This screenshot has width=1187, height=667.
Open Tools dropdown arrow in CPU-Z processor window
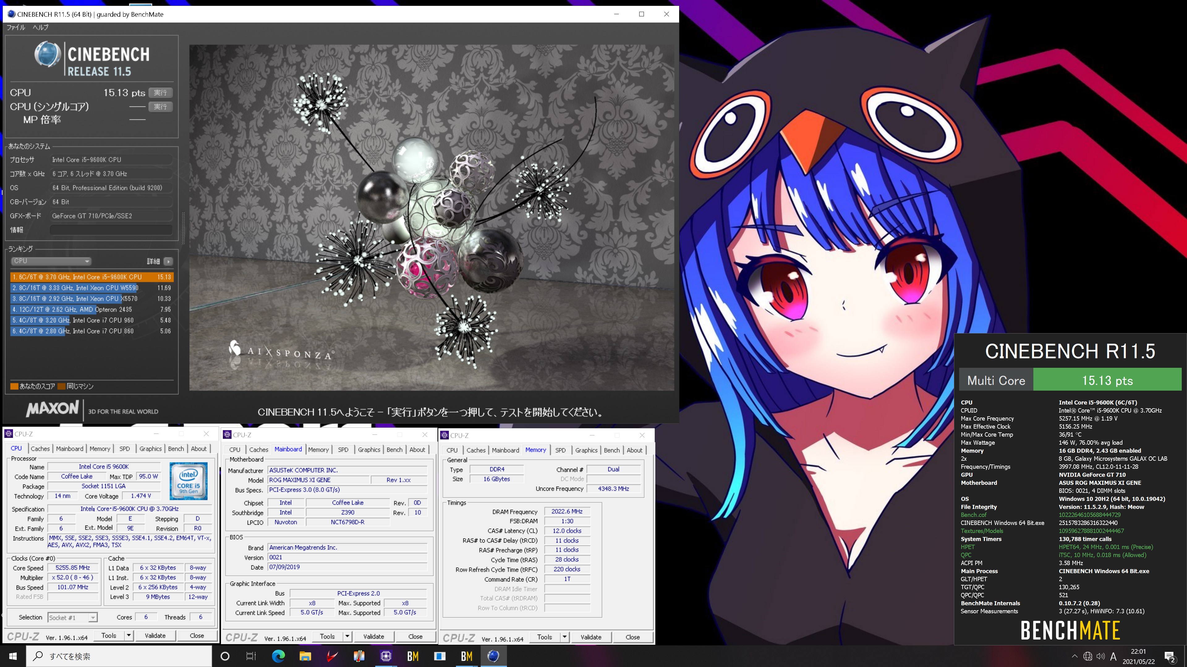[129, 636]
